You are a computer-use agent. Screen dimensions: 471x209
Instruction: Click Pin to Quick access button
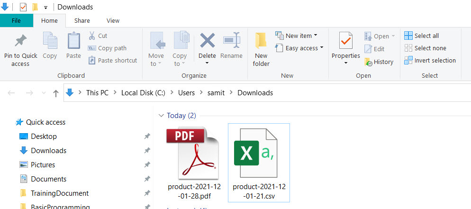point(21,50)
